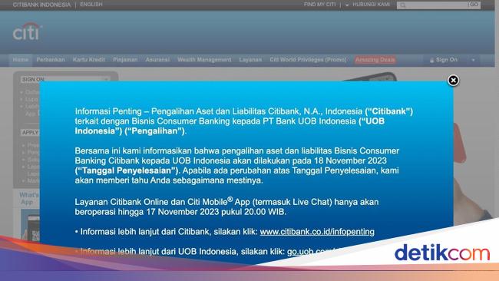Switch language to English

(91, 5)
